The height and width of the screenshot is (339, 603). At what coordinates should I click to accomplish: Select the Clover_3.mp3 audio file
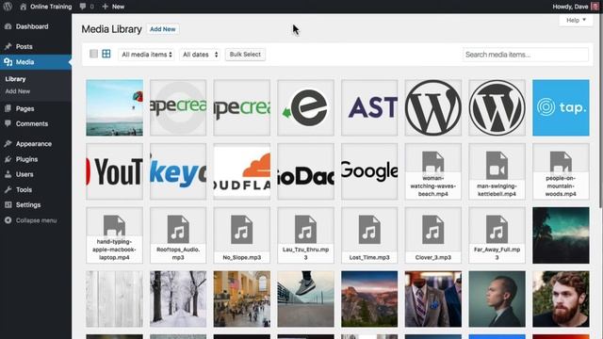point(433,235)
